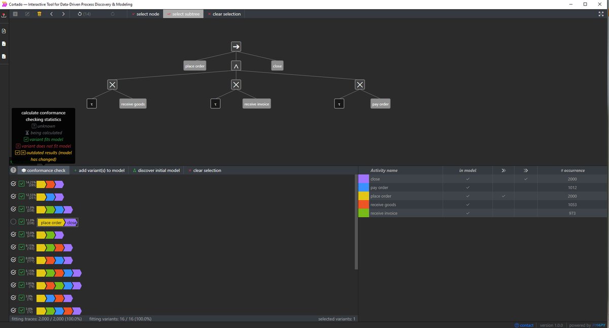Run conformance check

43,171
